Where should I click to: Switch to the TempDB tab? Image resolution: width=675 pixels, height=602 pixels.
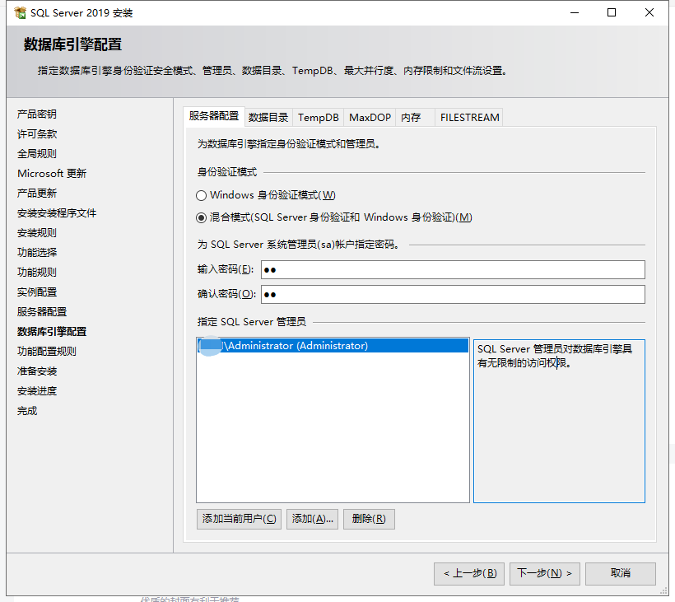coord(318,117)
